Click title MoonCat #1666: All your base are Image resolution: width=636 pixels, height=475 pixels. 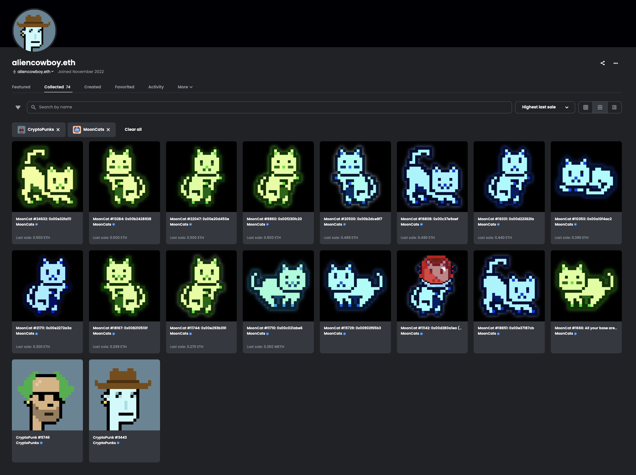coord(586,328)
